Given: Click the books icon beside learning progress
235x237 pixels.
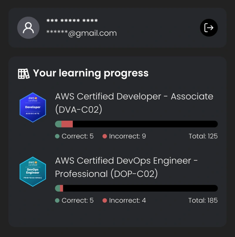Looking at the screenshot, I should tap(24, 73).
